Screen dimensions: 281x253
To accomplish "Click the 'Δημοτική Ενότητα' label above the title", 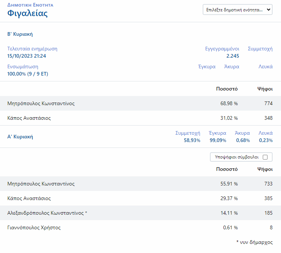I will (30, 5).
